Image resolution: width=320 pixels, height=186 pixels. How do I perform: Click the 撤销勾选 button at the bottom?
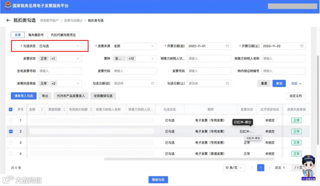point(159,179)
